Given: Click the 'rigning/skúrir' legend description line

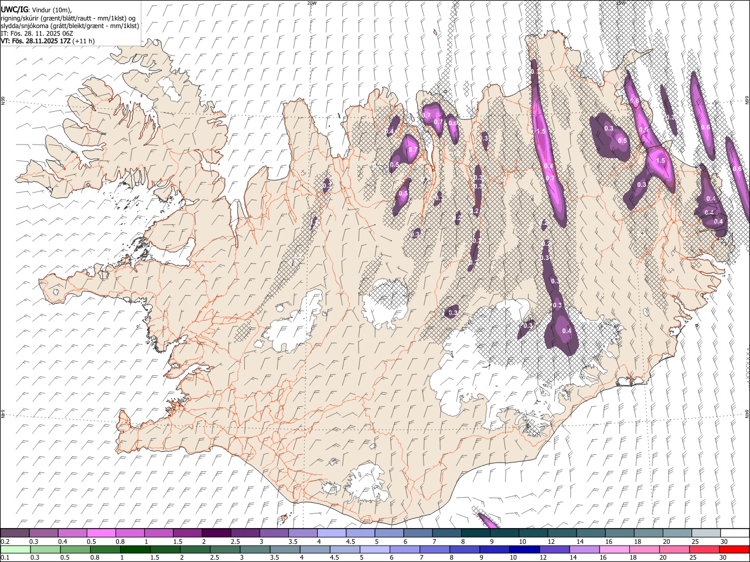Looking at the screenshot, I should click(68, 18).
